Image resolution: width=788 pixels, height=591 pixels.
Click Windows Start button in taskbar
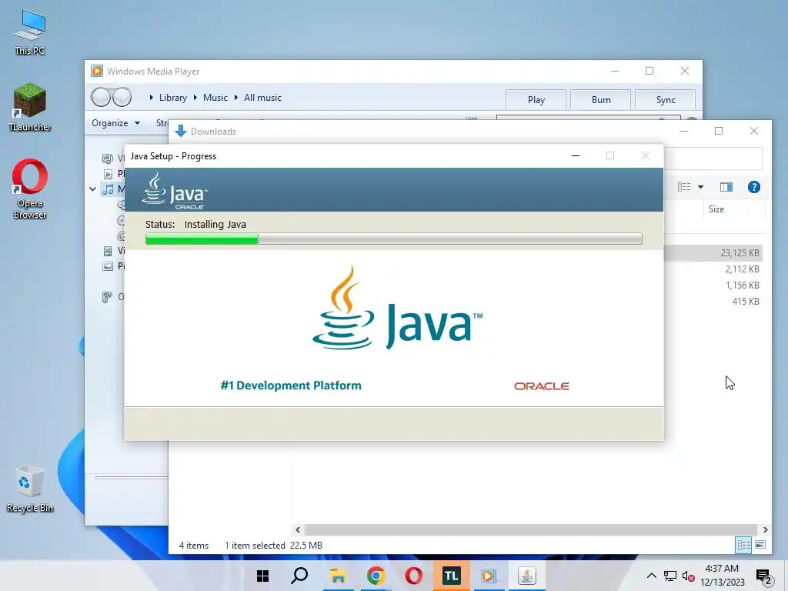coord(263,576)
